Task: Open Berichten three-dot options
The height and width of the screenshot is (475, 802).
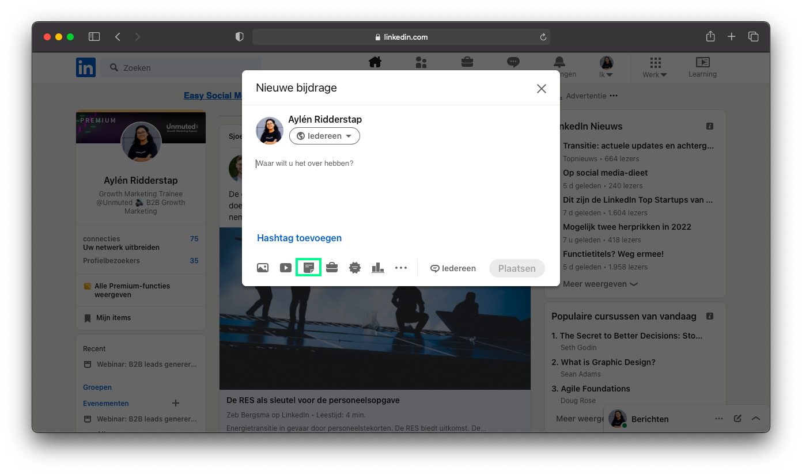Action: 719,419
